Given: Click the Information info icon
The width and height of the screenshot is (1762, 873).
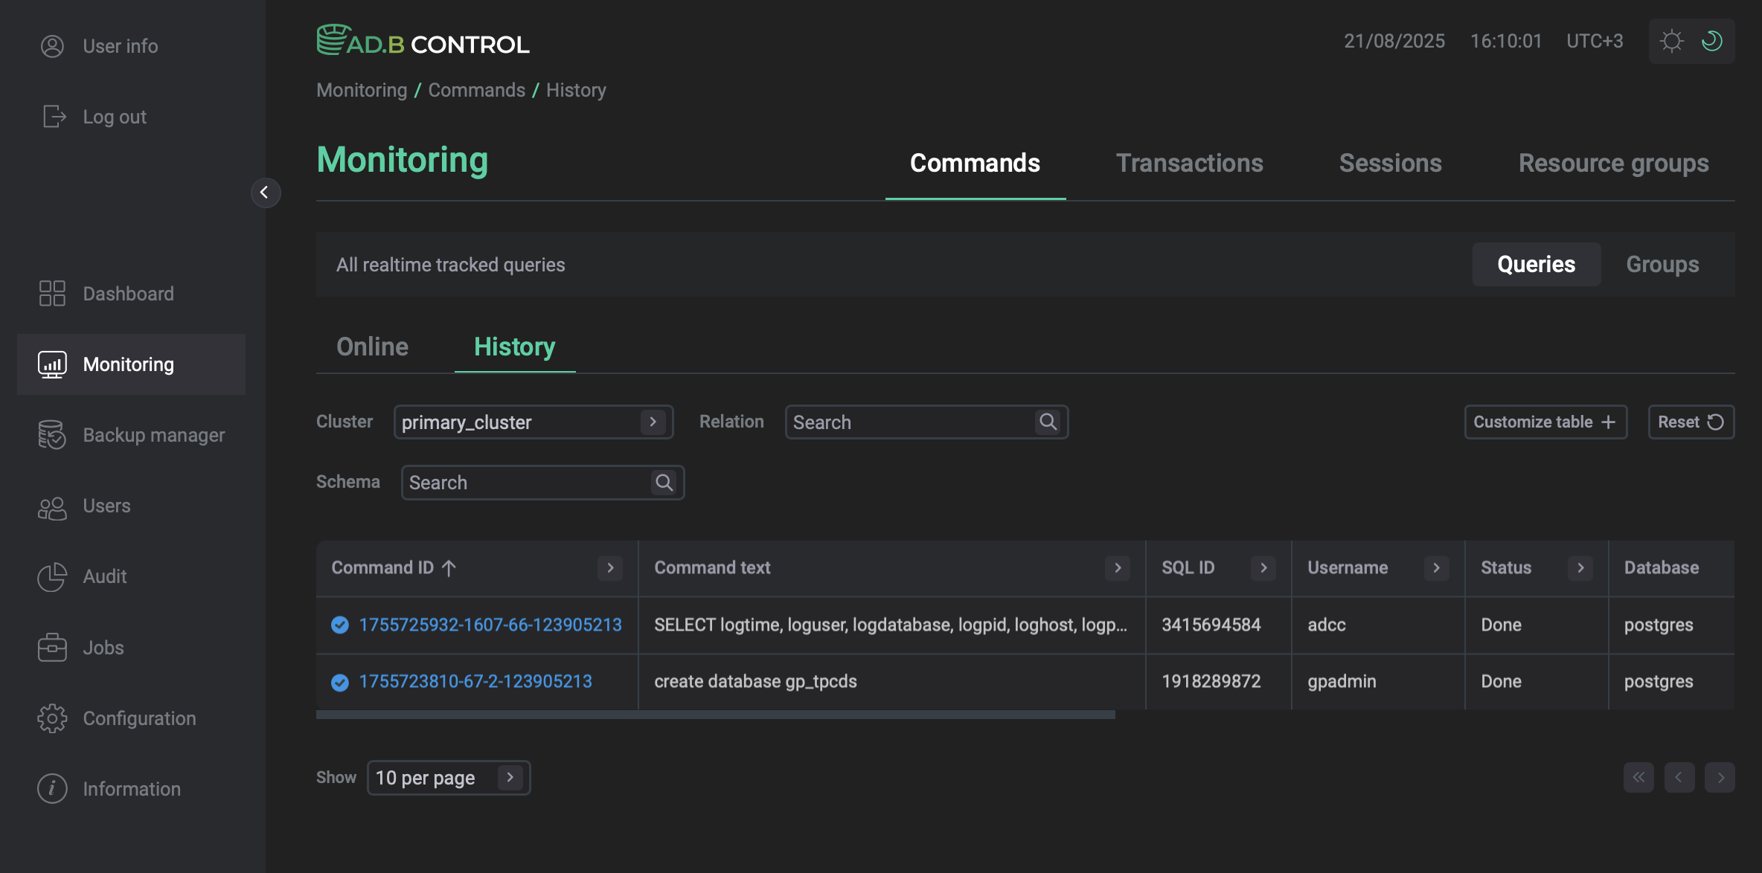Looking at the screenshot, I should [51, 788].
